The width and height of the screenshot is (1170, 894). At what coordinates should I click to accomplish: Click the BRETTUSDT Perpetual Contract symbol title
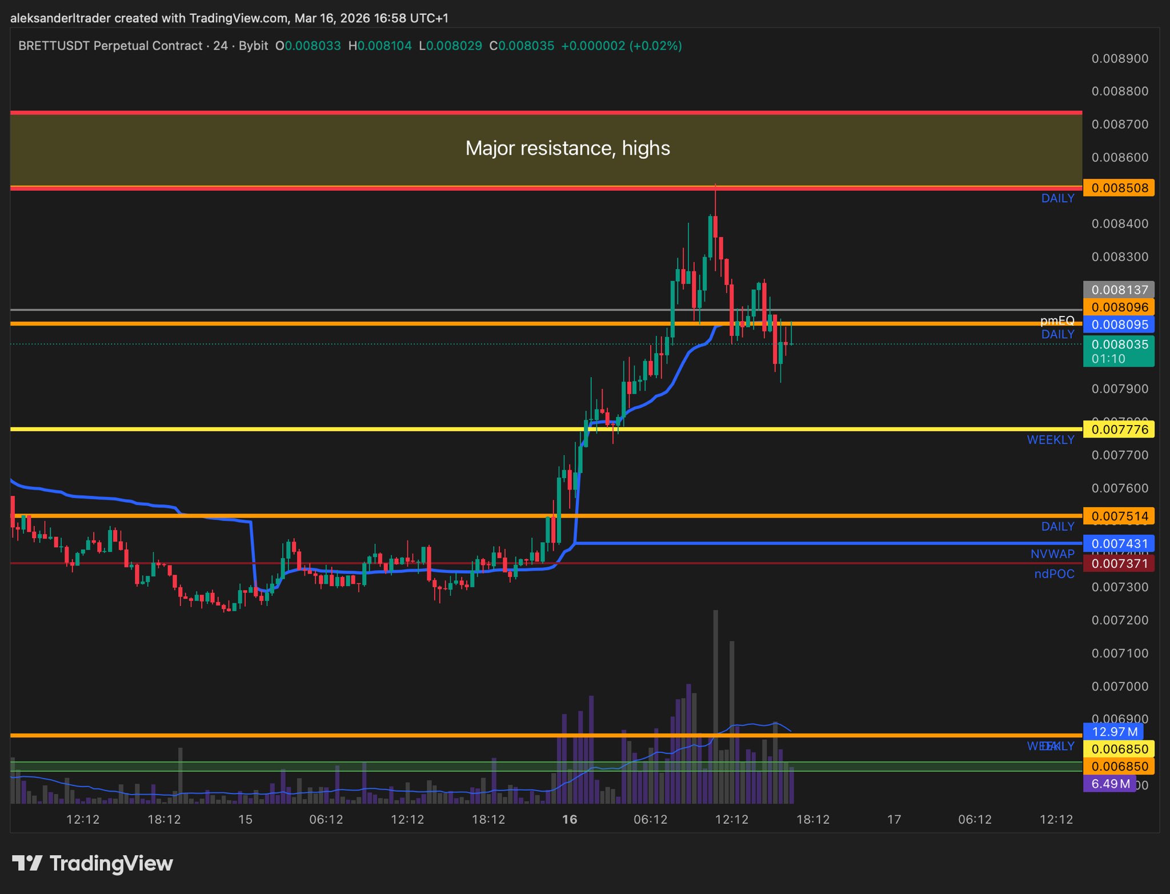(x=110, y=46)
